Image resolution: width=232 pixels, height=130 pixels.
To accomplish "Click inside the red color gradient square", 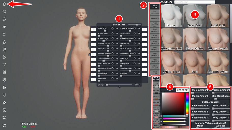I will pyautogui.click(x=173, y=104).
